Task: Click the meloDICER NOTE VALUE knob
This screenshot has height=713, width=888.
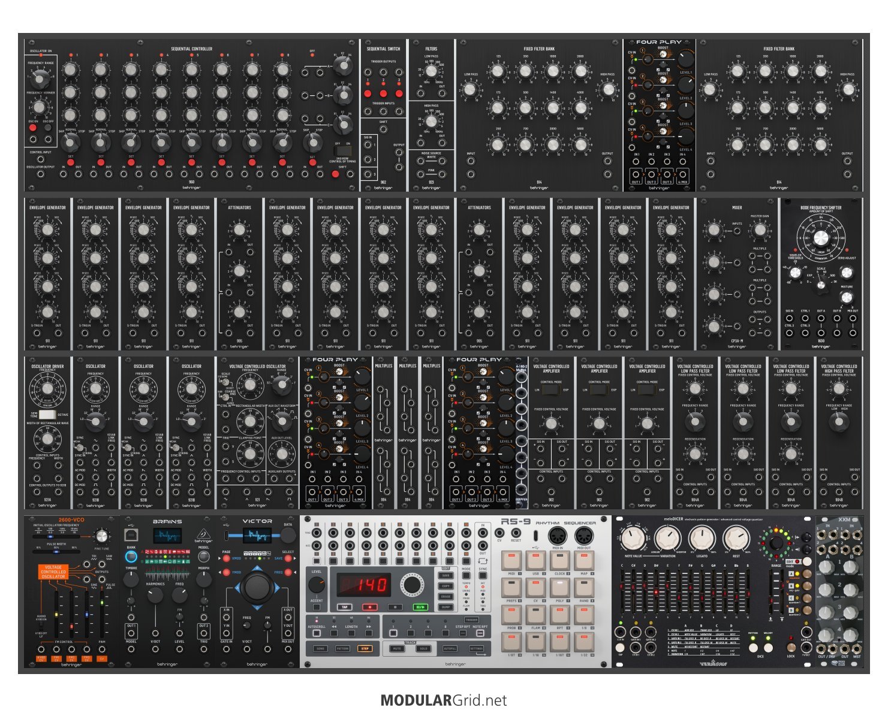Action: [633, 539]
